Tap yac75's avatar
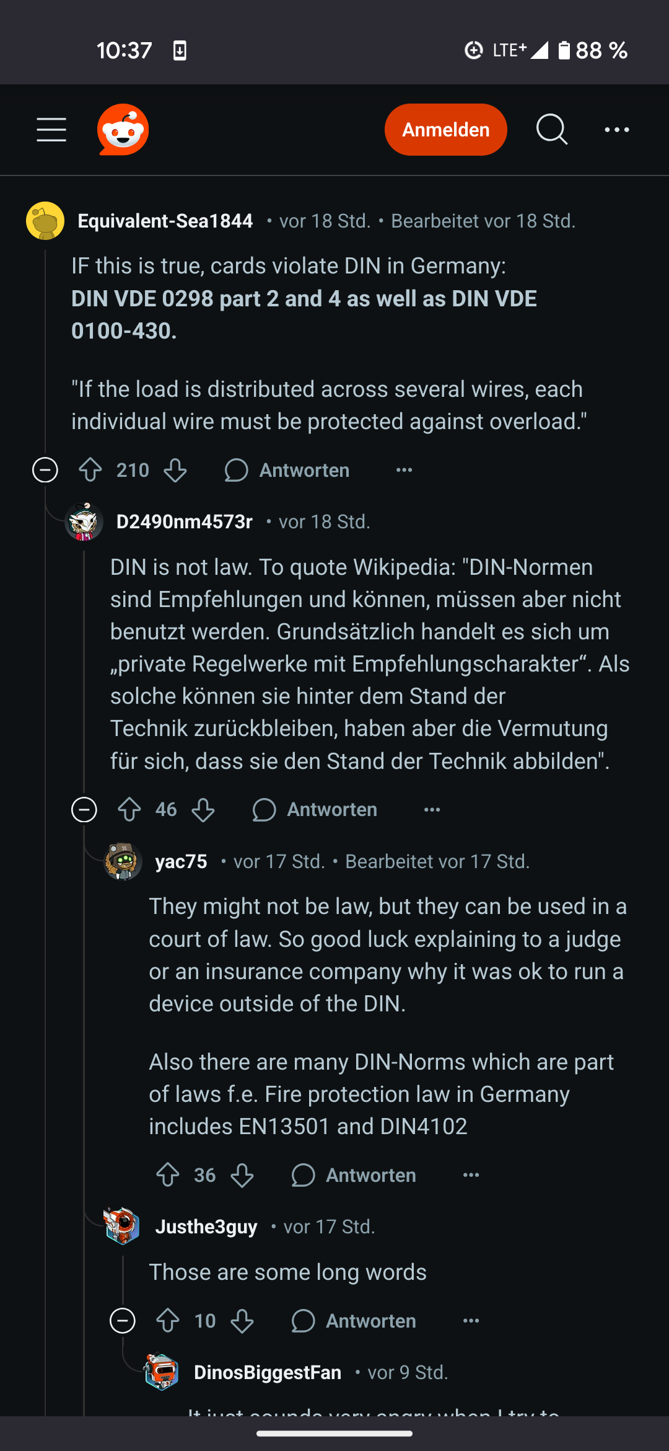The image size is (669, 1451). 124,861
